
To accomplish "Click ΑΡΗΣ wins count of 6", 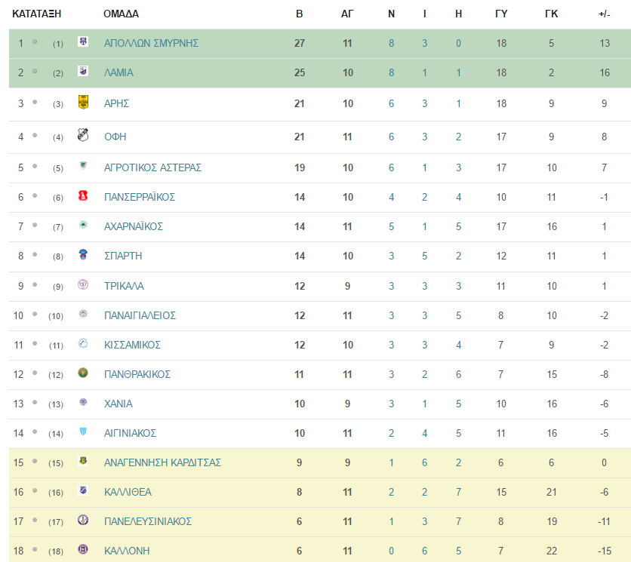I will pos(391,104).
